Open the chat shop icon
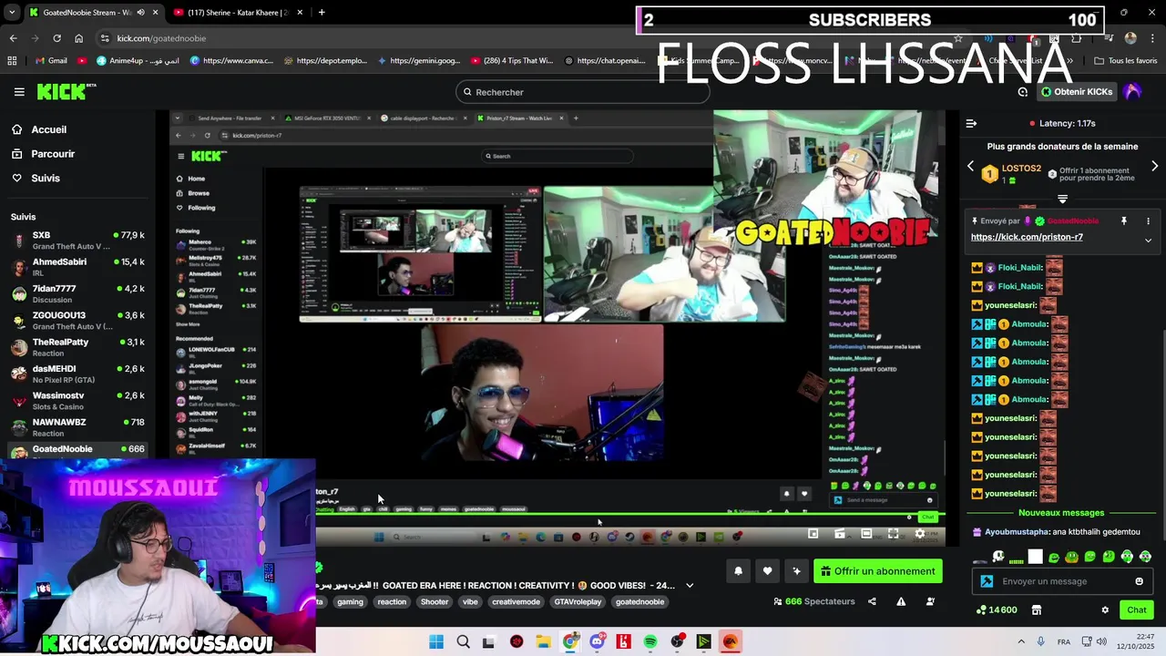 pos(1036,610)
